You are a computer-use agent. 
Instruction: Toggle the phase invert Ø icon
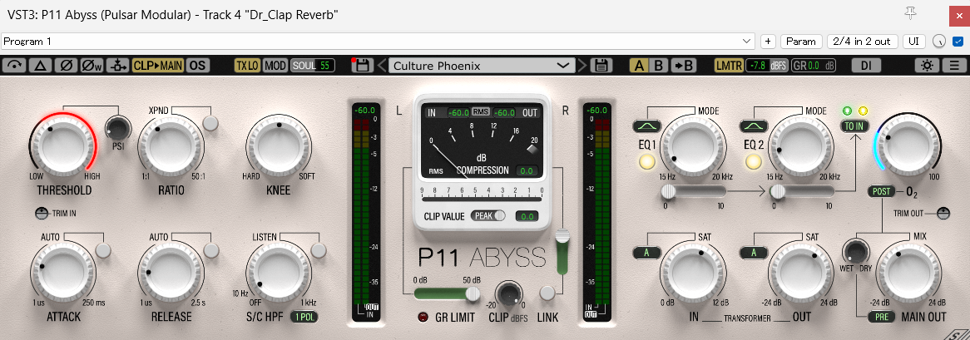pyautogui.click(x=67, y=66)
